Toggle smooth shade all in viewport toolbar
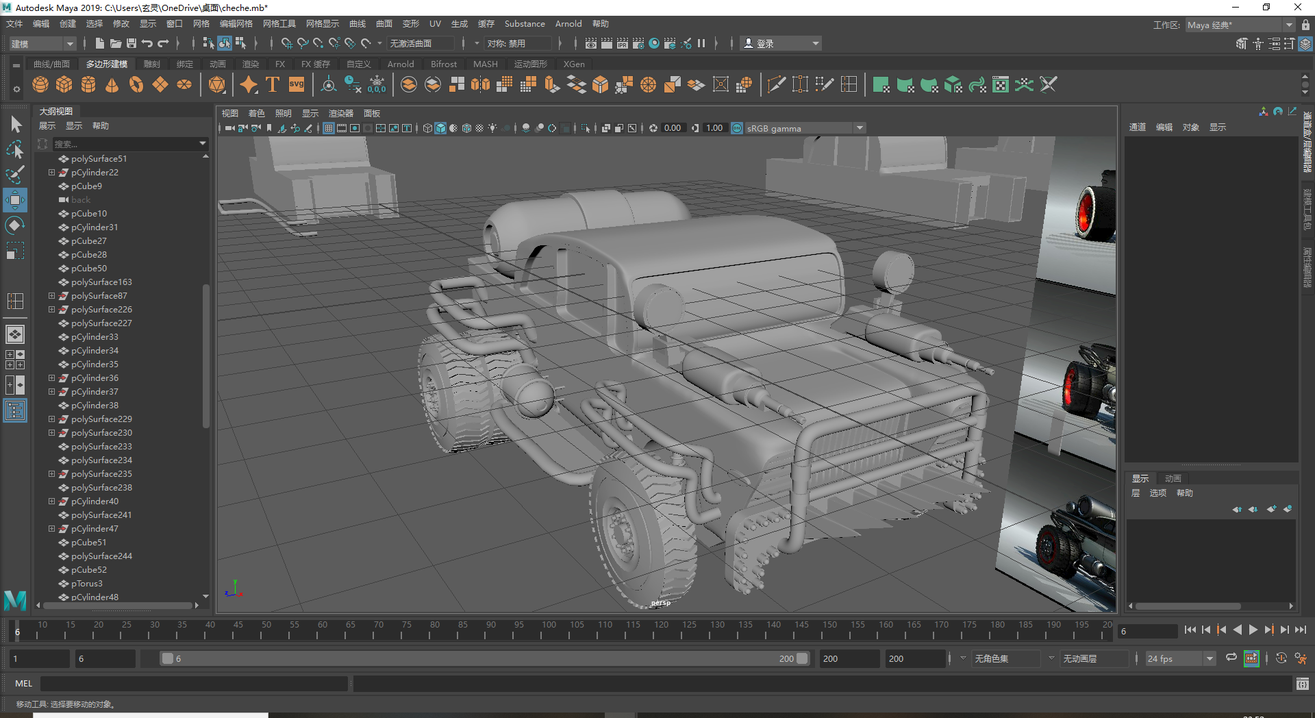Image resolution: width=1315 pixels, height=718 pixels. click(x=440, y=128)
